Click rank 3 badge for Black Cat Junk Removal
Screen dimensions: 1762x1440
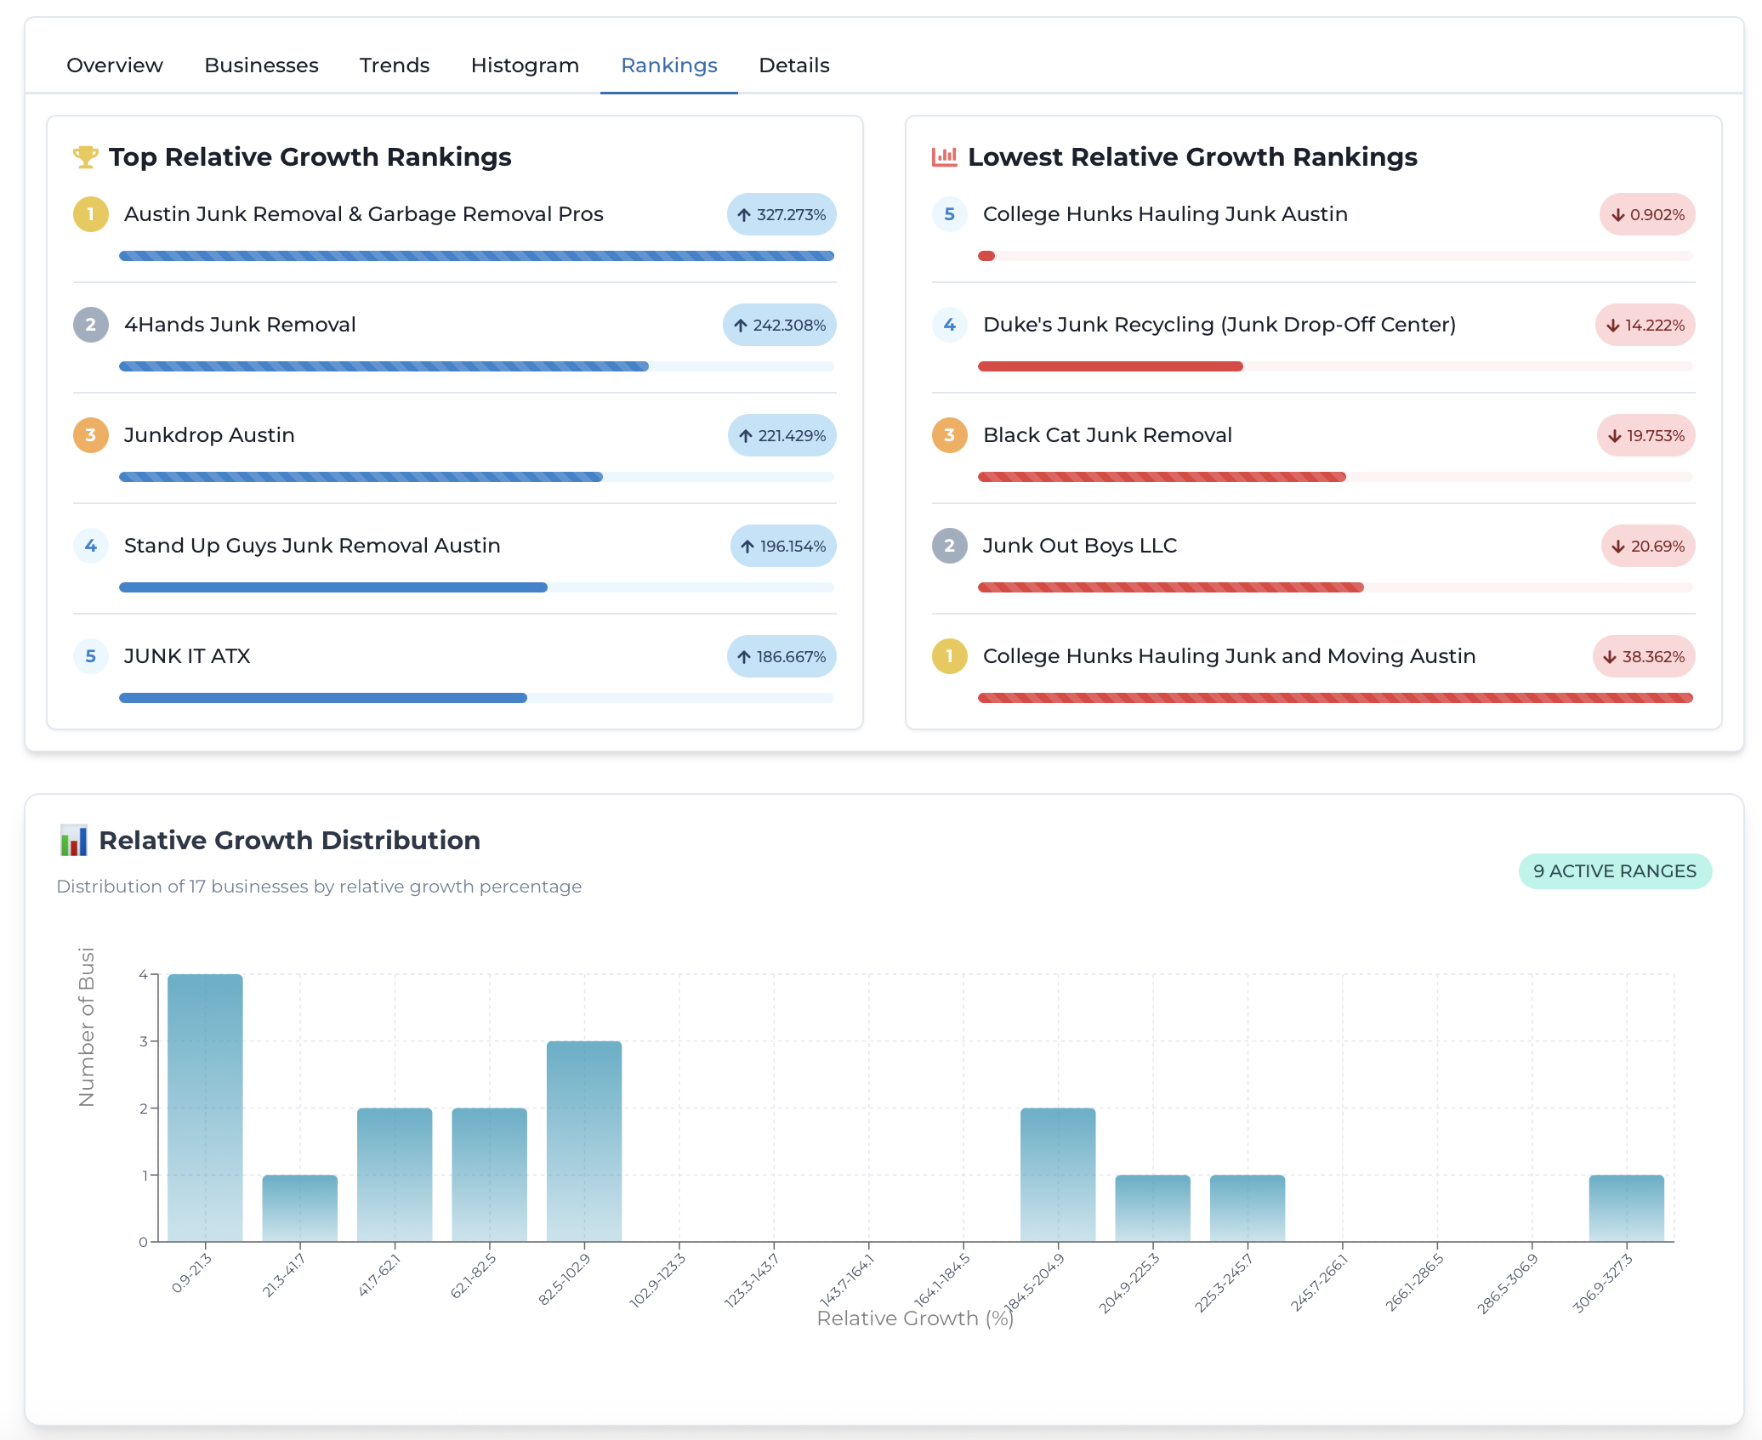[950, 435]
